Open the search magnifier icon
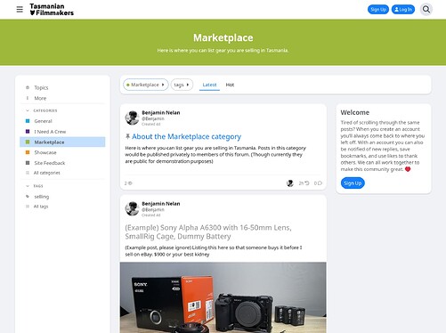This screenshot has width=446, height=333. point(426,10)
